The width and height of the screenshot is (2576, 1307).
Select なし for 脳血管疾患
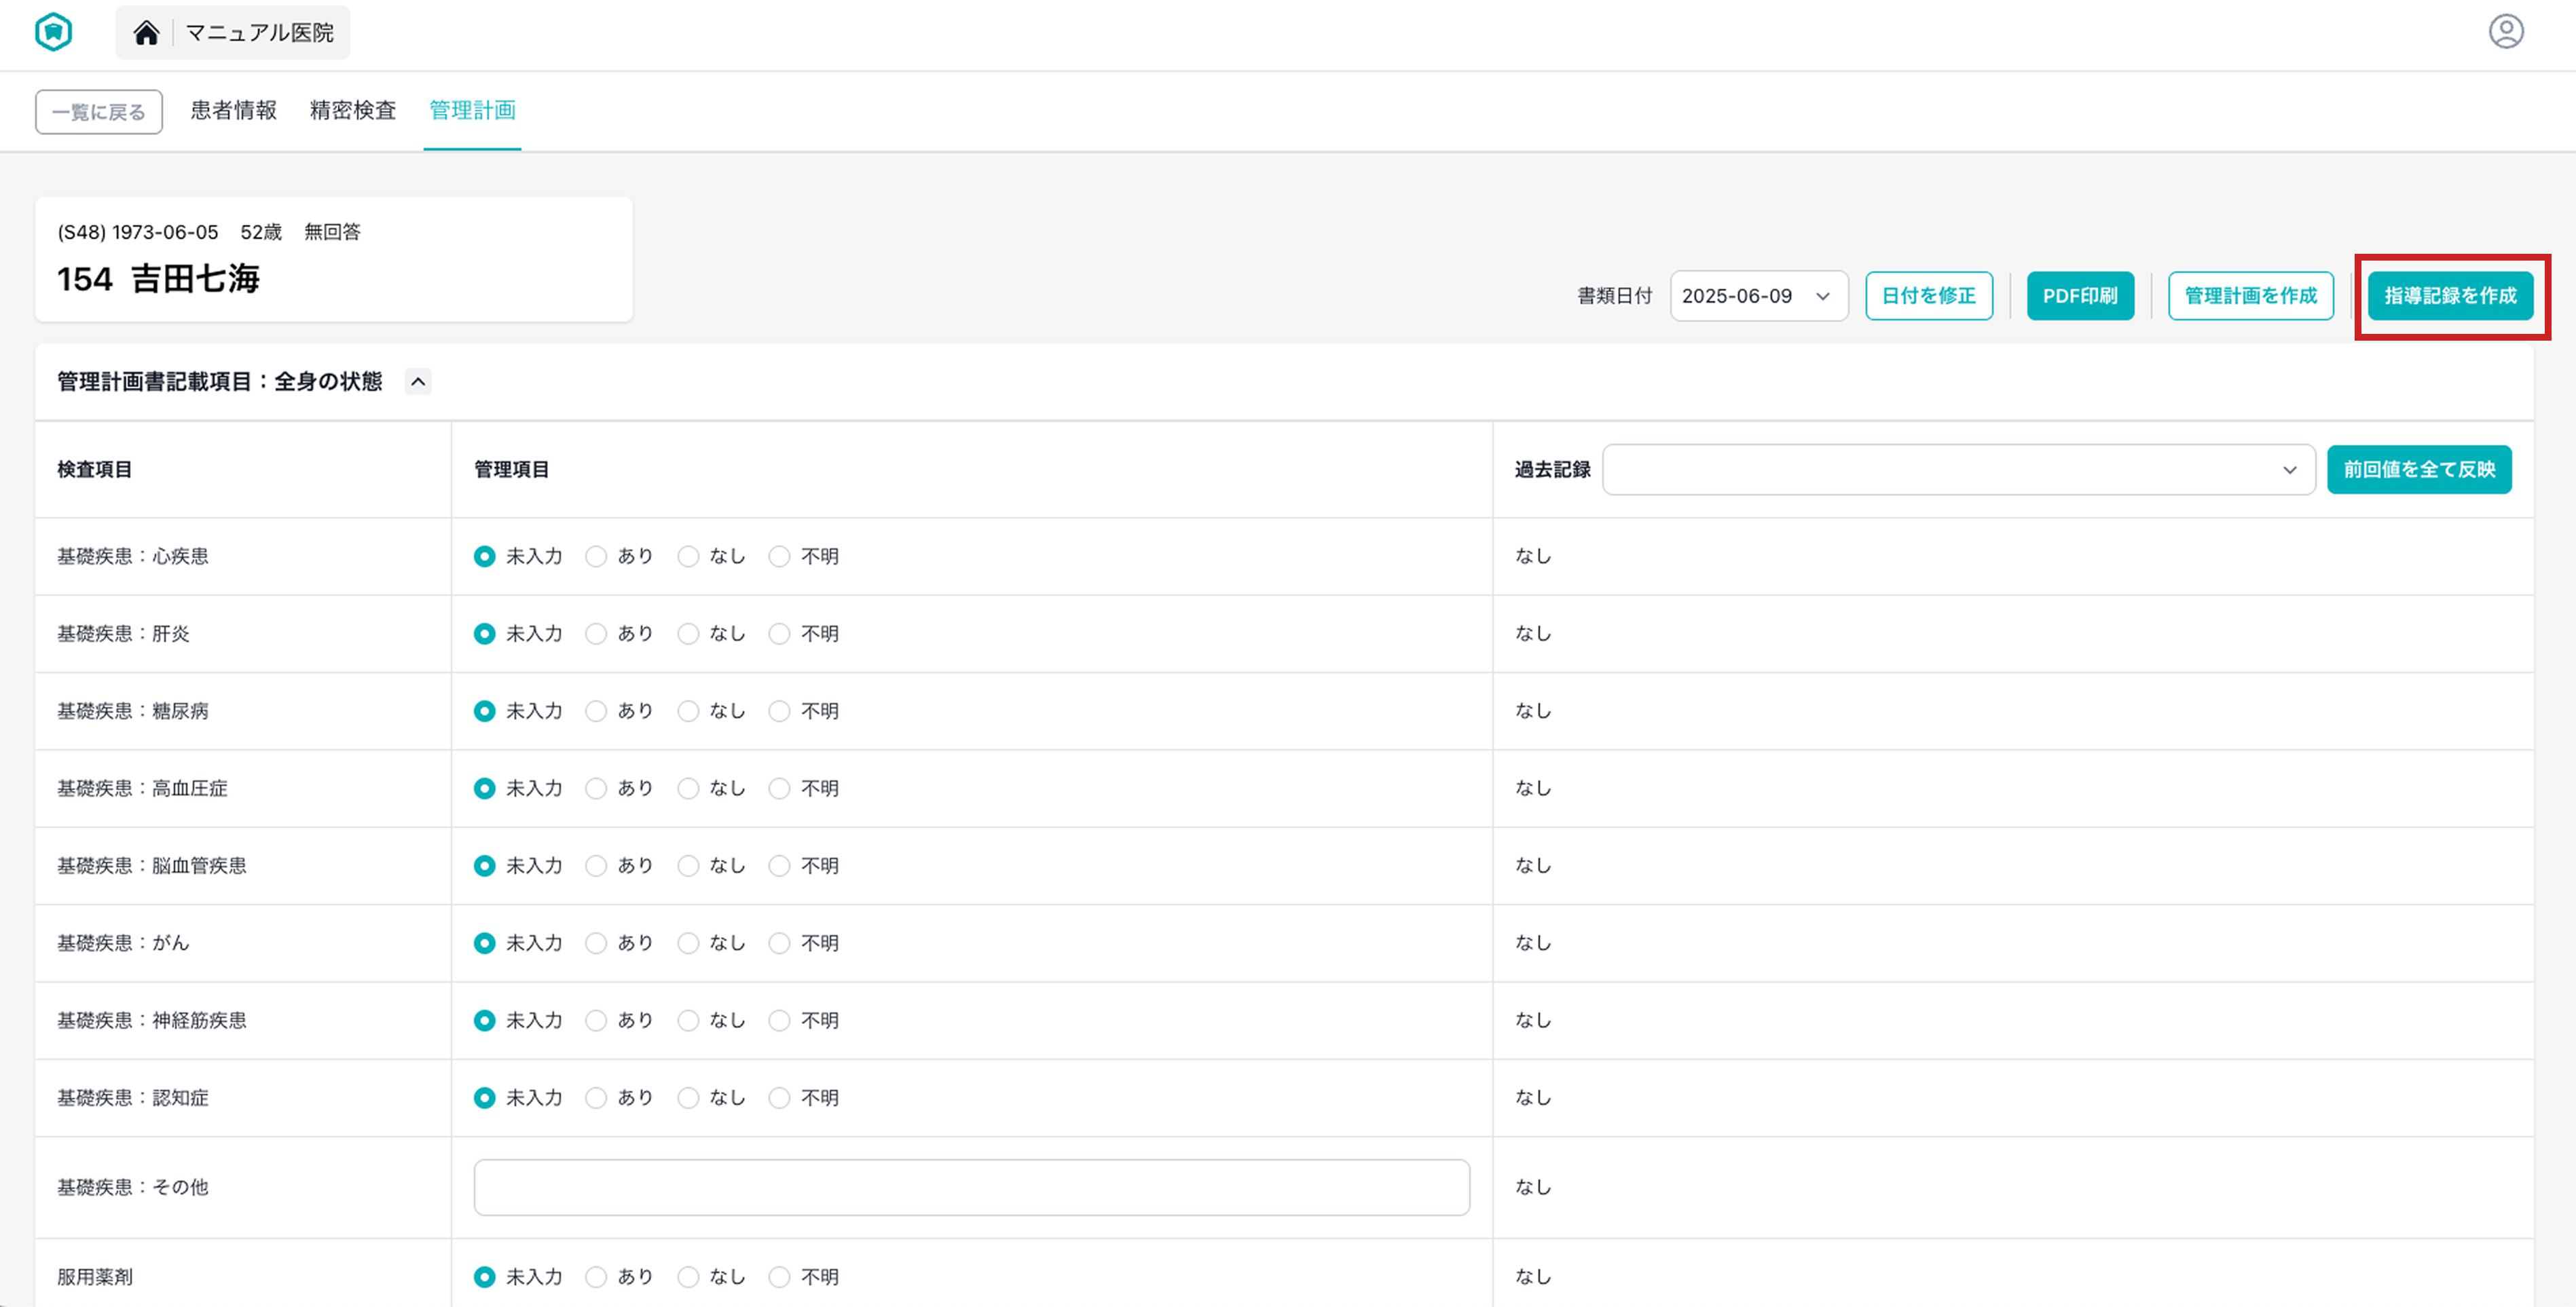tap(688, 867)
